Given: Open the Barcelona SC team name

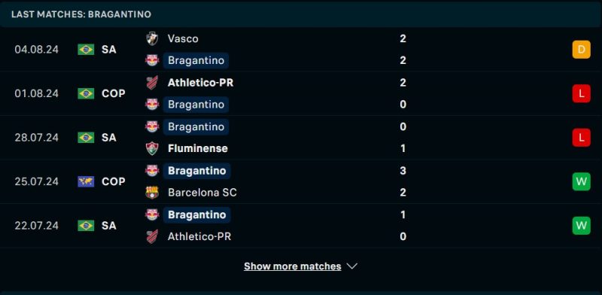Looking at the screenshot, I should click(x=202, y=193).
